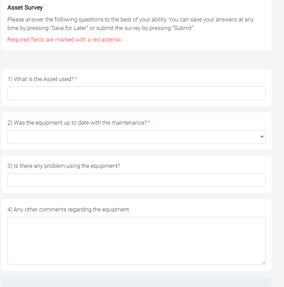Click the "1) What is the Asset used?" label
The height and width of the screenshot is (287, 284).
click(x=40, y=79)
